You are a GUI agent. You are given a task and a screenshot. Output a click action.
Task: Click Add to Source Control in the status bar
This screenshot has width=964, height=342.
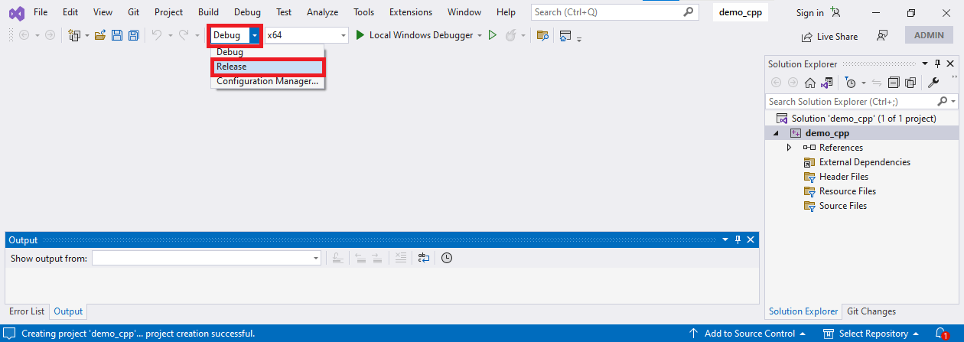pyautogui.click(x=747, y=334)
